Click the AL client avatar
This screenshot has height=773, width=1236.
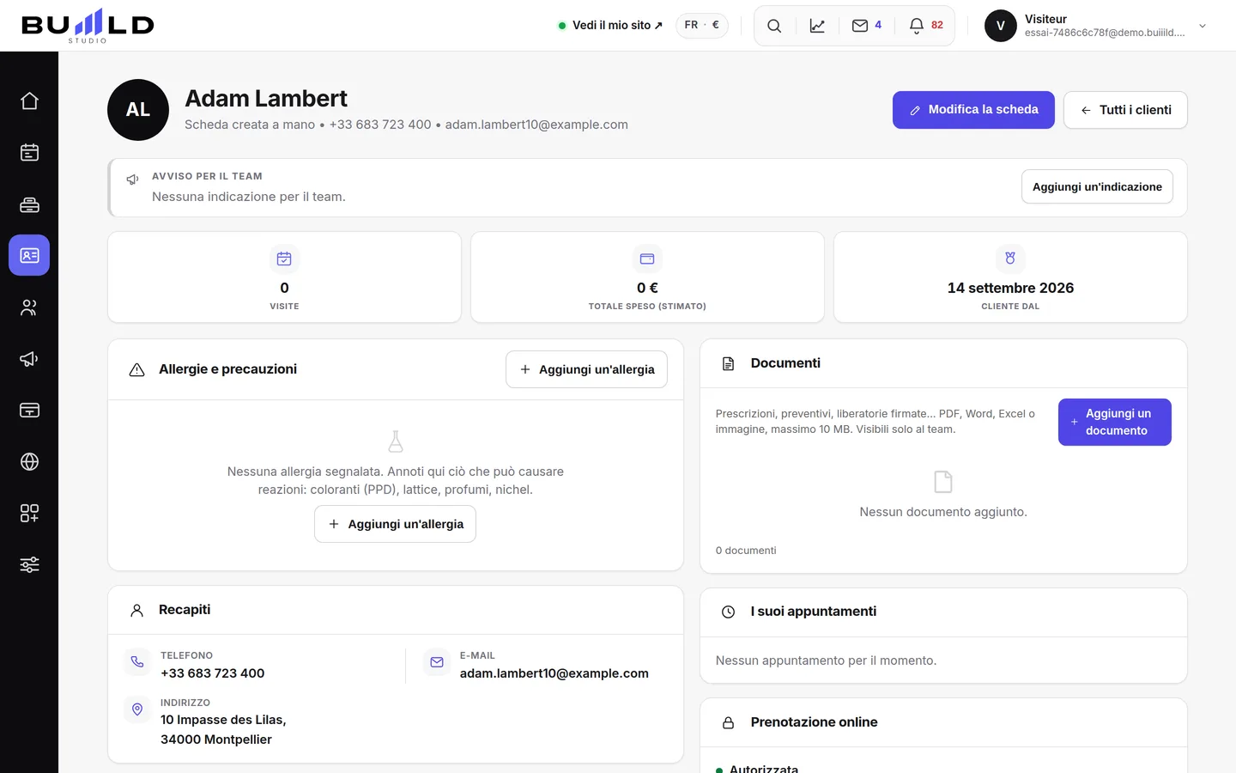click(x=138, y=110)
